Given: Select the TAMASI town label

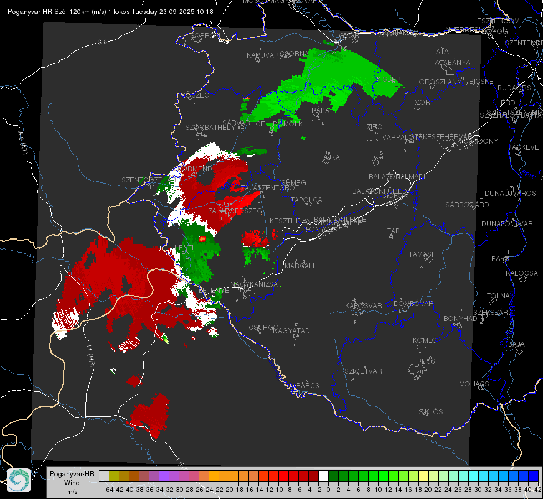Looking at the screenshot, I should [421, 254].
